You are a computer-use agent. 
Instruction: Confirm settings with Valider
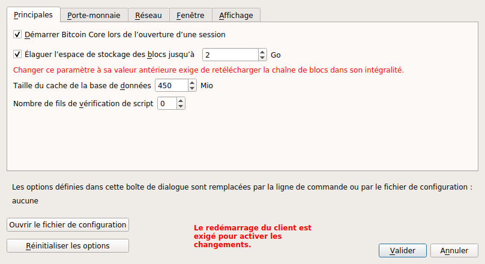tap(402, 250)
